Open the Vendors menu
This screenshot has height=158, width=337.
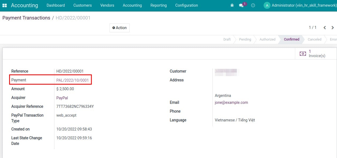107,5
